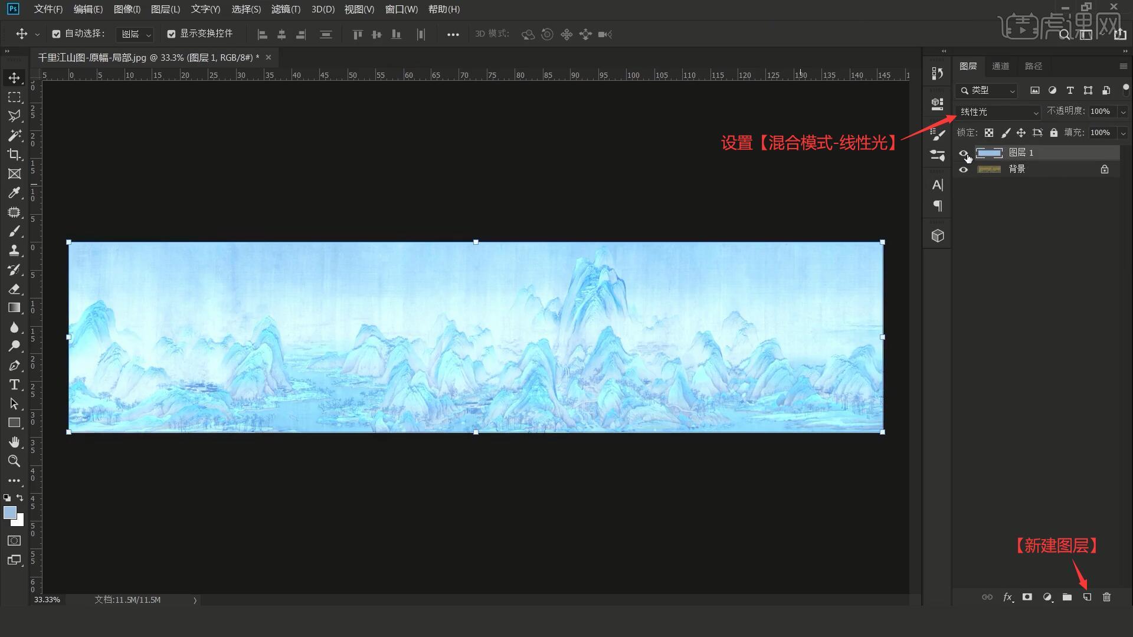Select the Crop tool
The image size is (1133, 637).
[x=14, y=155]
